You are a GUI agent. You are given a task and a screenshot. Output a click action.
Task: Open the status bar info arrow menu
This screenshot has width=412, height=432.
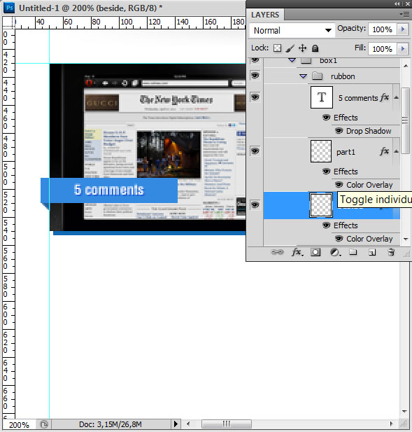[x=176, y=424]
